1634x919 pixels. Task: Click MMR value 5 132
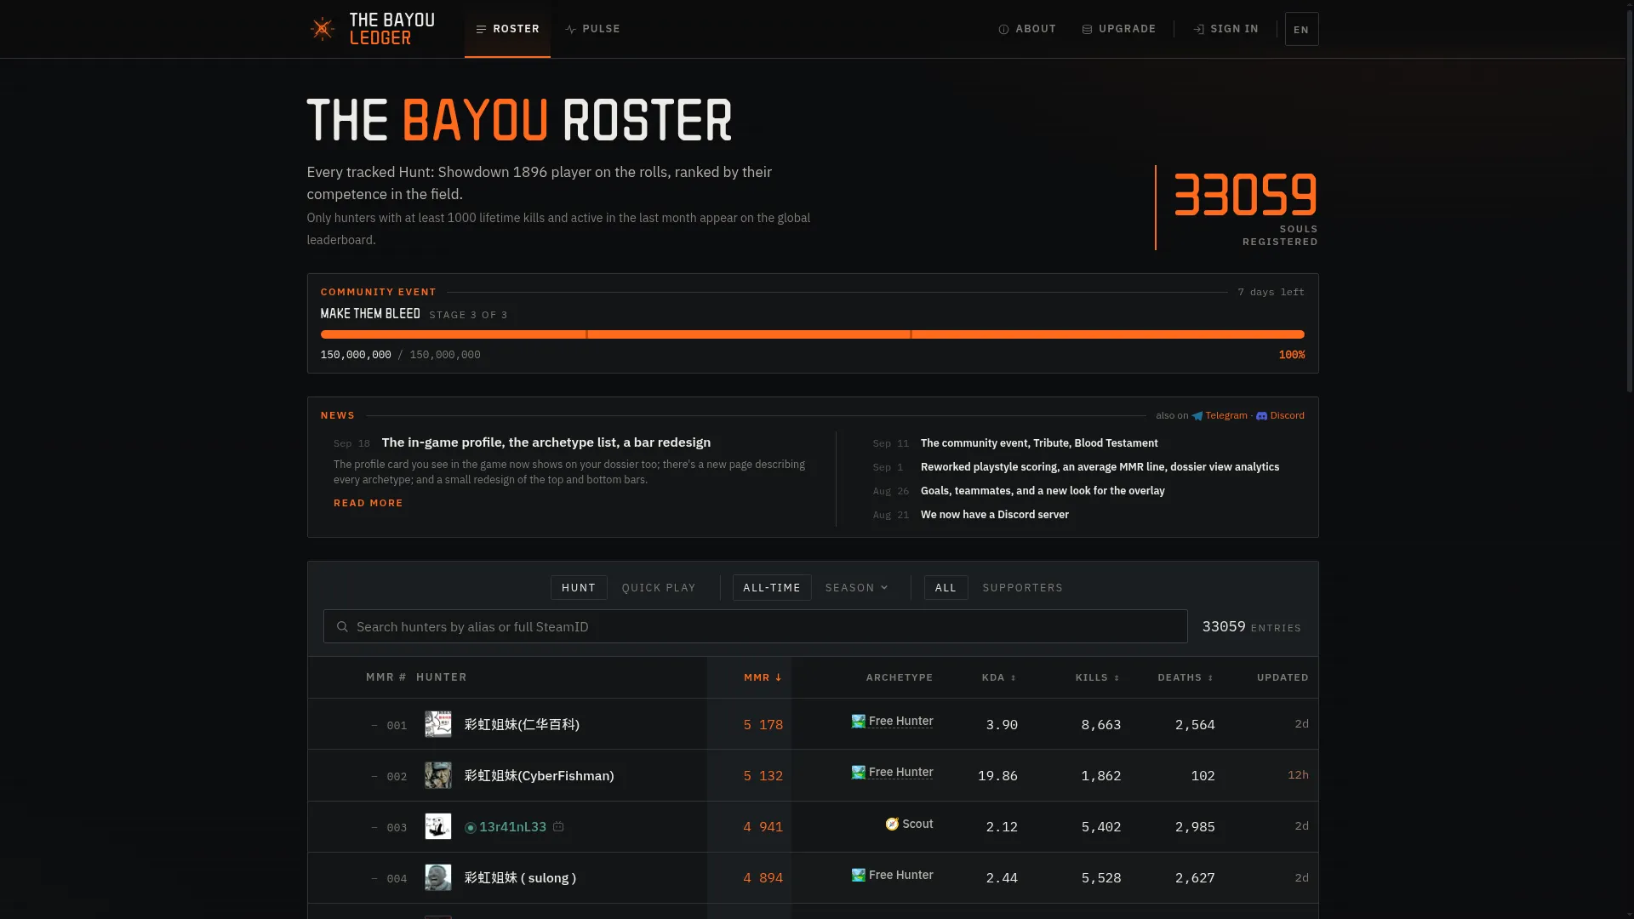(x=763, y=776)
